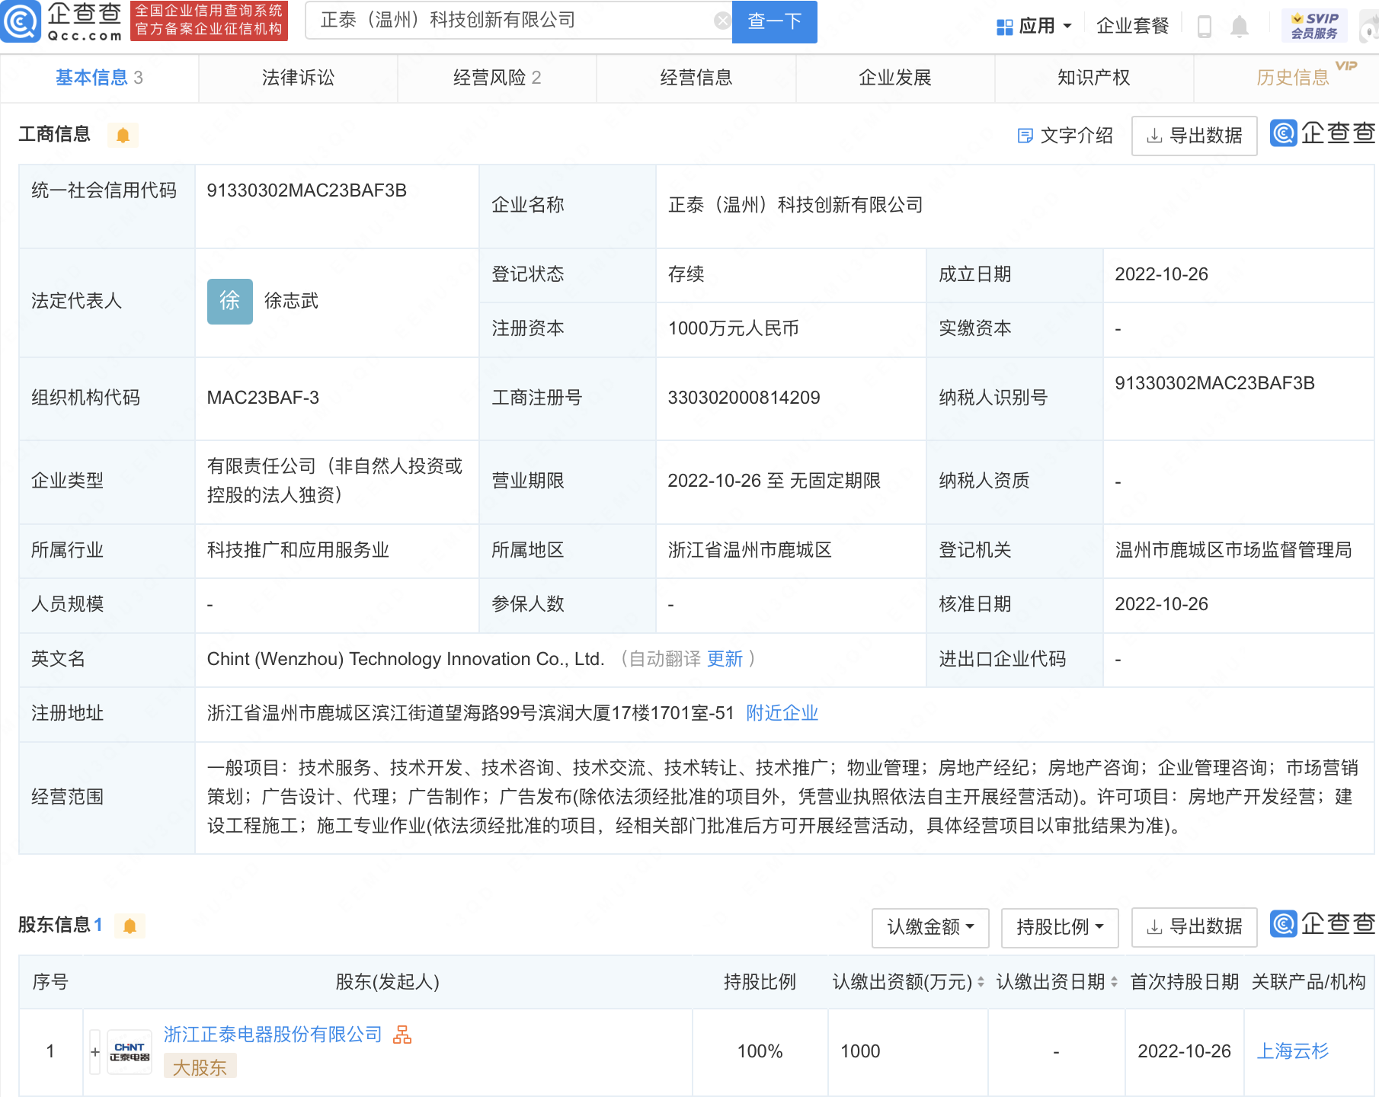Click the 科技推广和应用服务业 industry value
Image resolution: width=1379 pixels, height=1097 pixels.
click(x=298, y=550)
